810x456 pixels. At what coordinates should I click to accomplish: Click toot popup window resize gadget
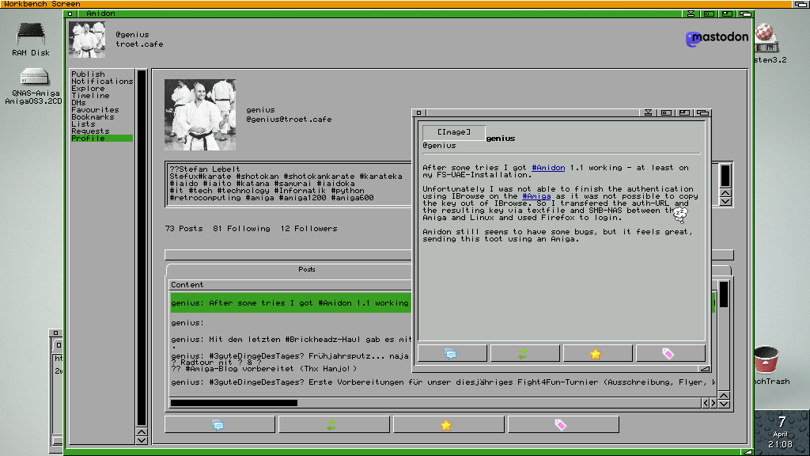point(705,369)
